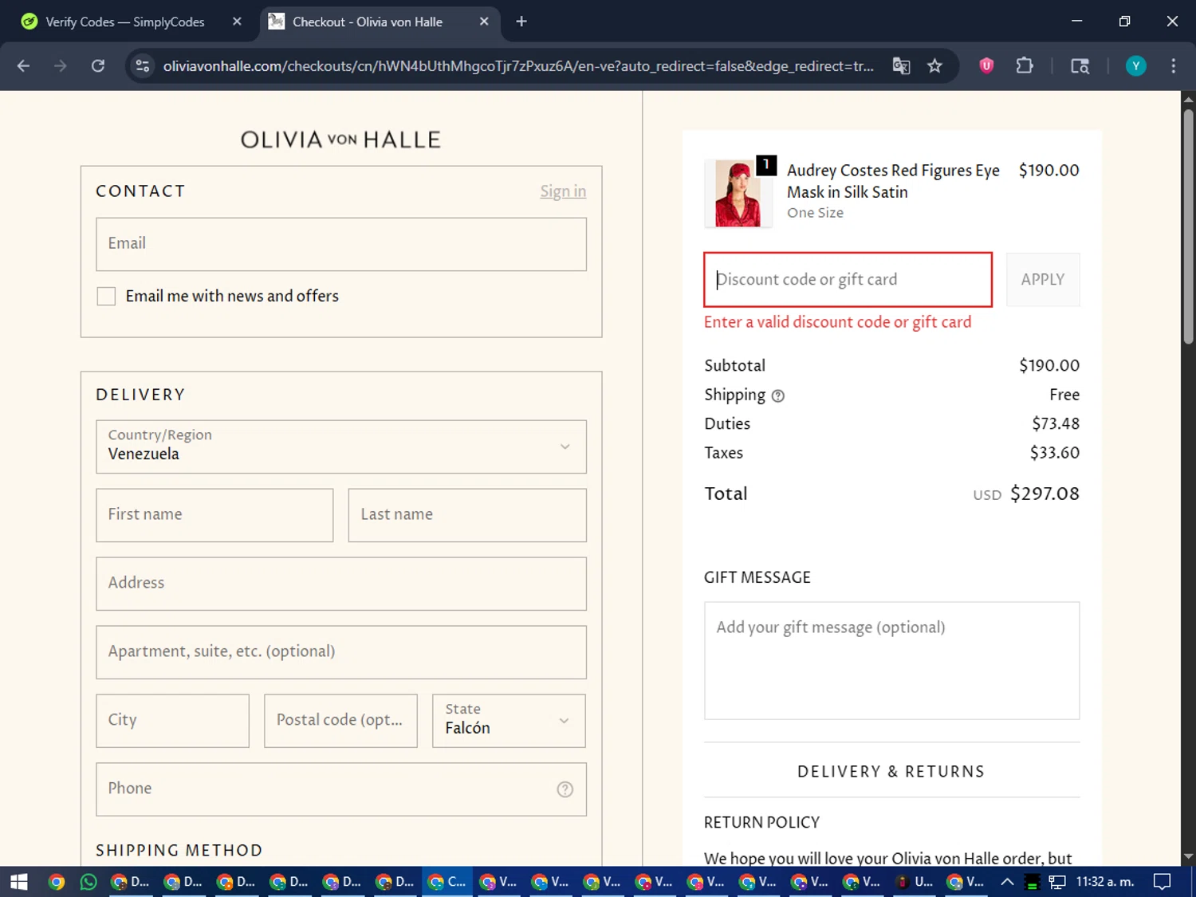Click the DELIVERY & RETURNS heading
This screenshot has width=1196, height=897.
coord(891,772)
